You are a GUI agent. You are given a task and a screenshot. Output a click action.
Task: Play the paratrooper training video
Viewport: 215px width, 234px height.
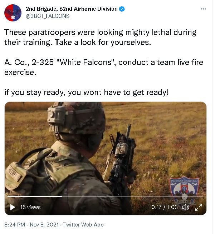point(13,207)
